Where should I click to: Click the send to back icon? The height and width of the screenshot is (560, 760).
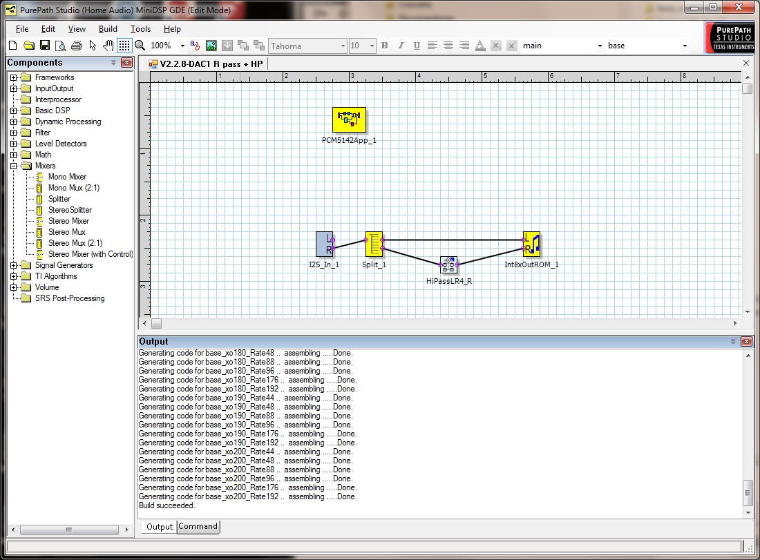(x=259, y=46)
